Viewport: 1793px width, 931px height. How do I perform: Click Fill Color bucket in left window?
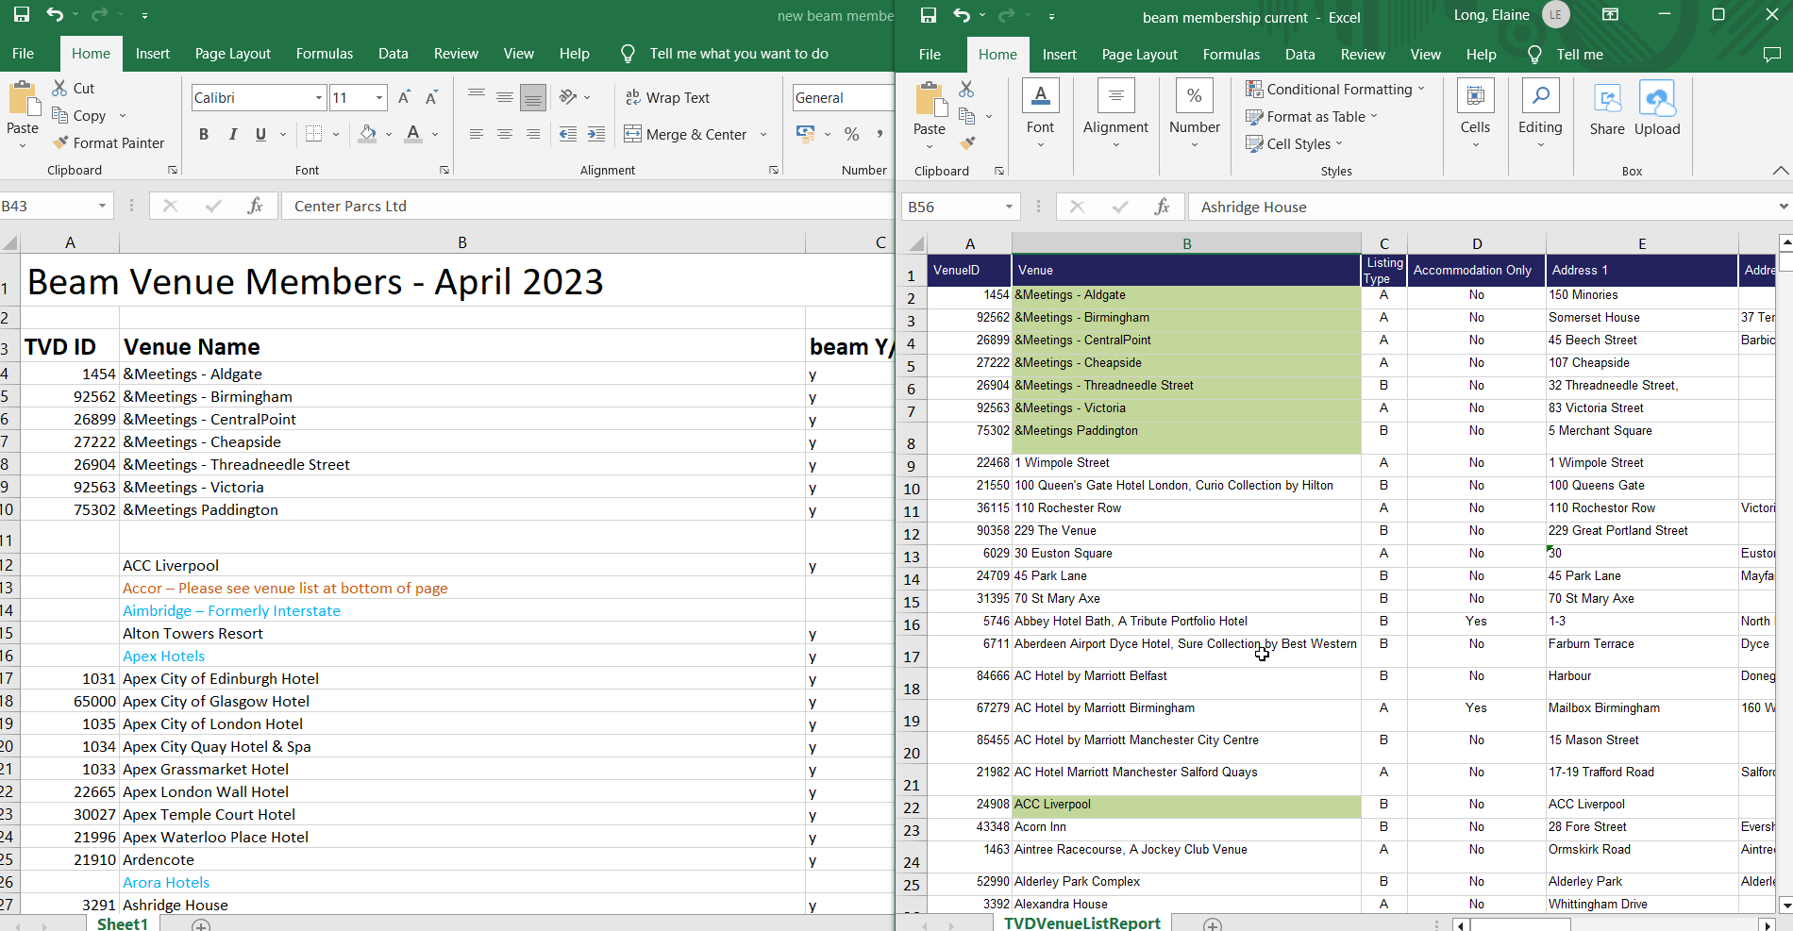coord(368,134)
